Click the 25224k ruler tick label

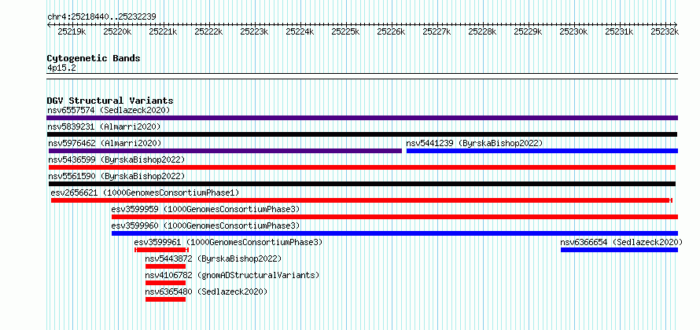pyautogui.click(x=300, y=31)
